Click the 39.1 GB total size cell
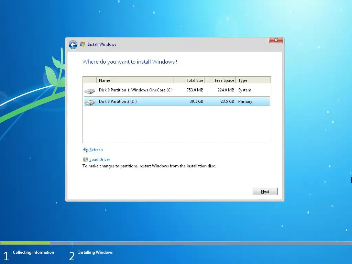This screenshot has height=264, width=352. click(196, 101)
